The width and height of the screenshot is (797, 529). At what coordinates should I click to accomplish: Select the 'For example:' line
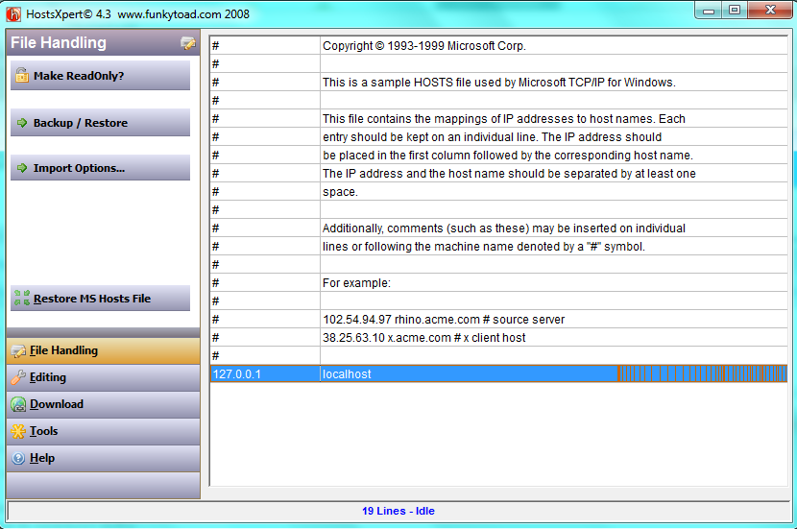[553, 283]
